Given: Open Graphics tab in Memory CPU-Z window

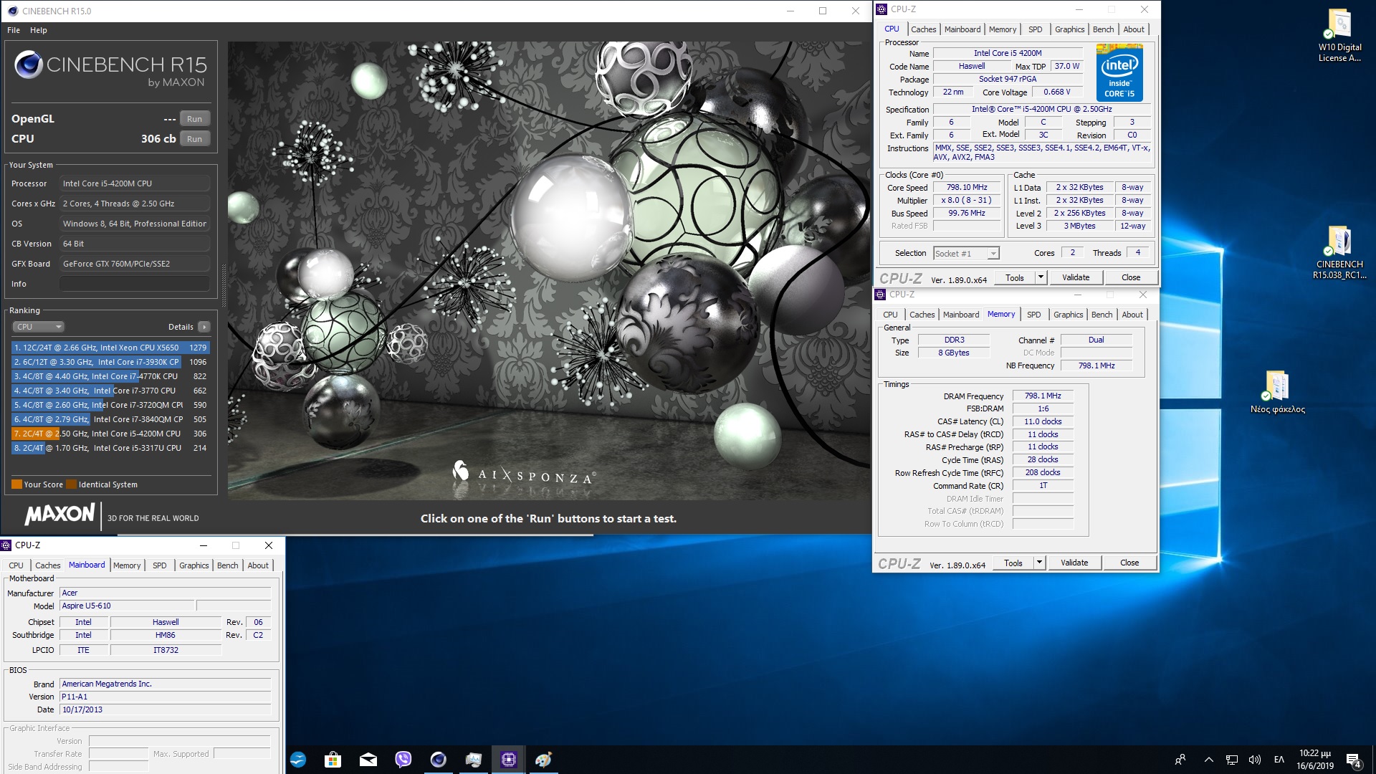Looking at the screenshot, I should point(1068,315).
